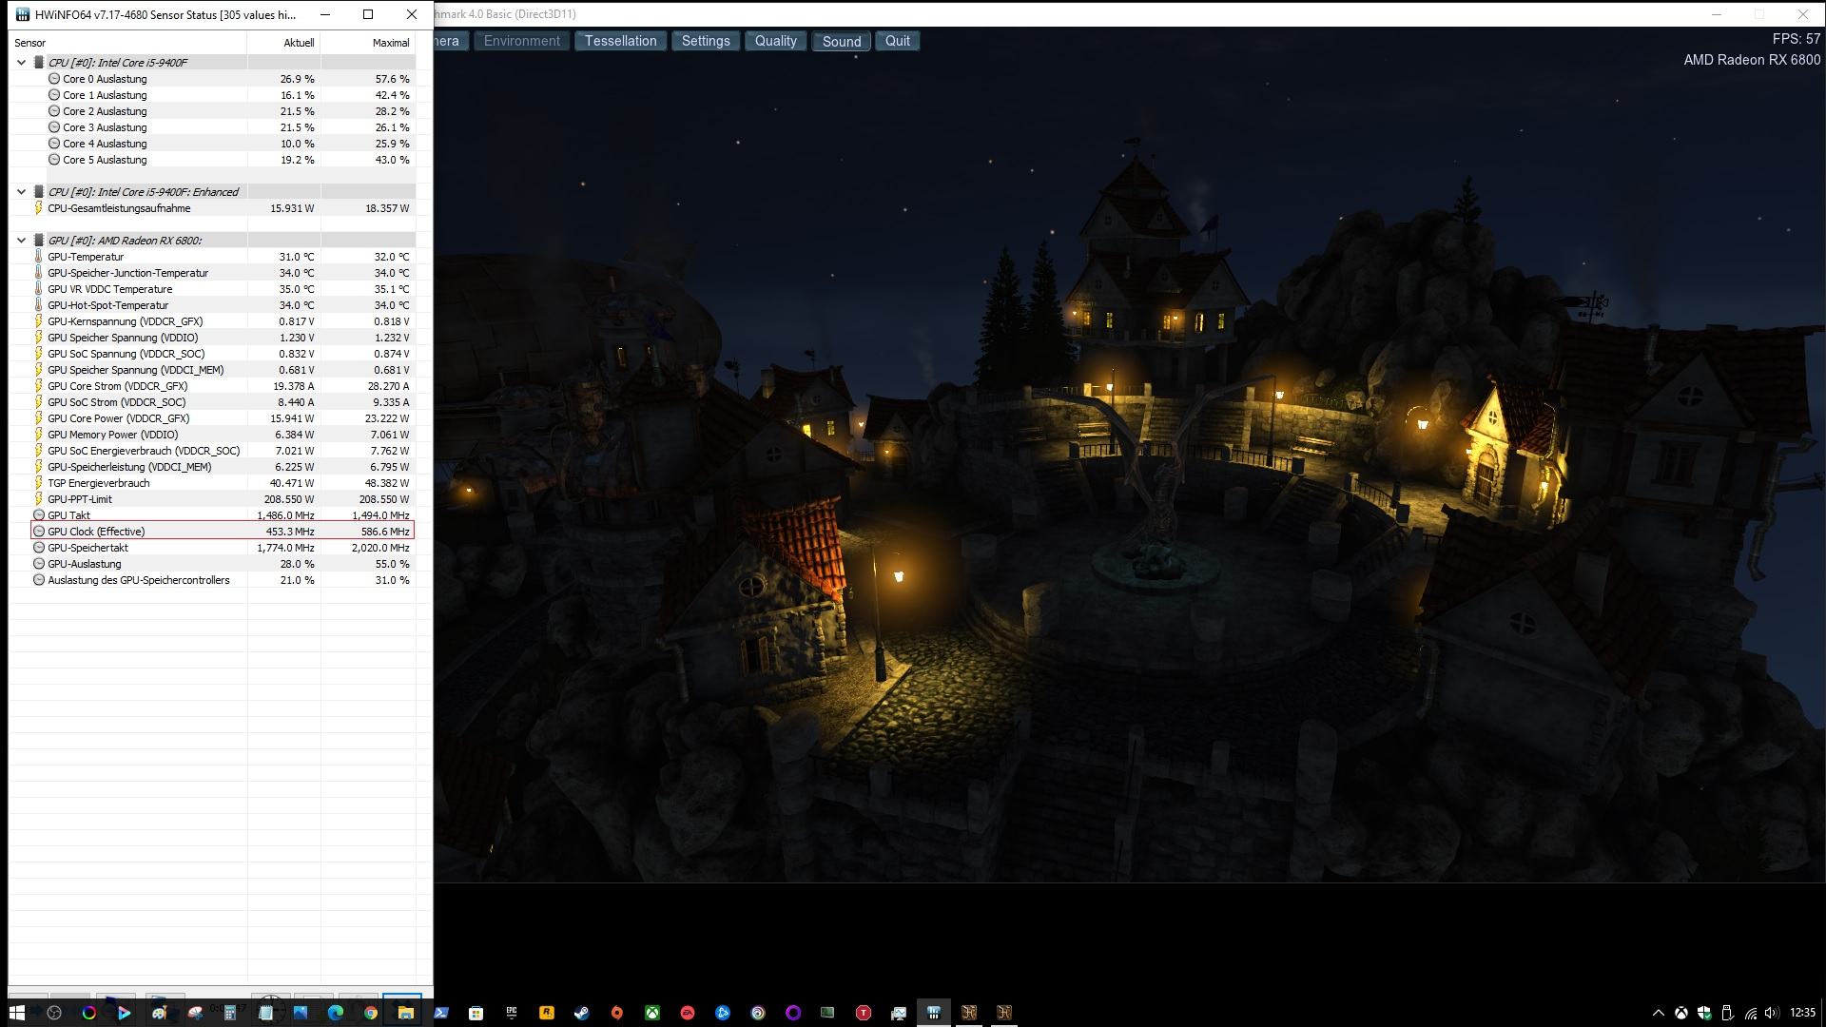Open the Environment menu in the benchmark
Screen dimensions: 1826x1027
(x=521, y=41)
